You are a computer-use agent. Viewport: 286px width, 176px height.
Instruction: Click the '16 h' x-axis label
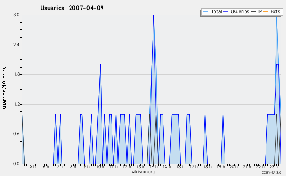(x=180, y=166)
